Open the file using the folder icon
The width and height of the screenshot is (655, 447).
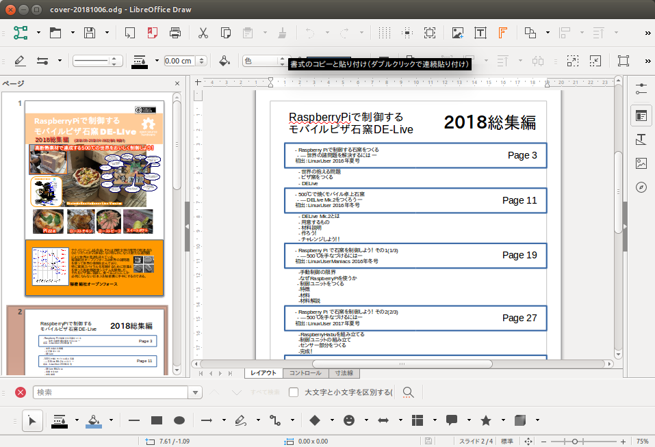click(x=55, y=33)
